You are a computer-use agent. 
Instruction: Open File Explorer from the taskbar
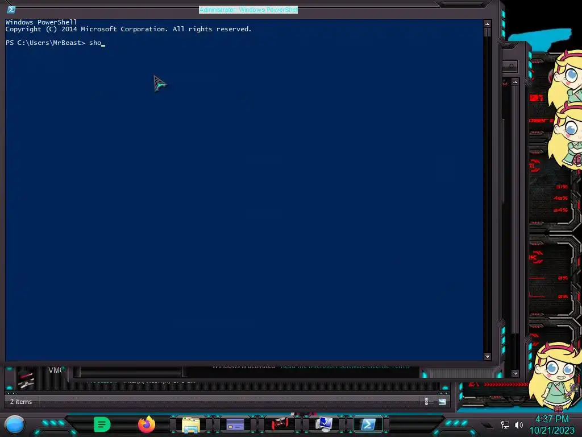191,424
